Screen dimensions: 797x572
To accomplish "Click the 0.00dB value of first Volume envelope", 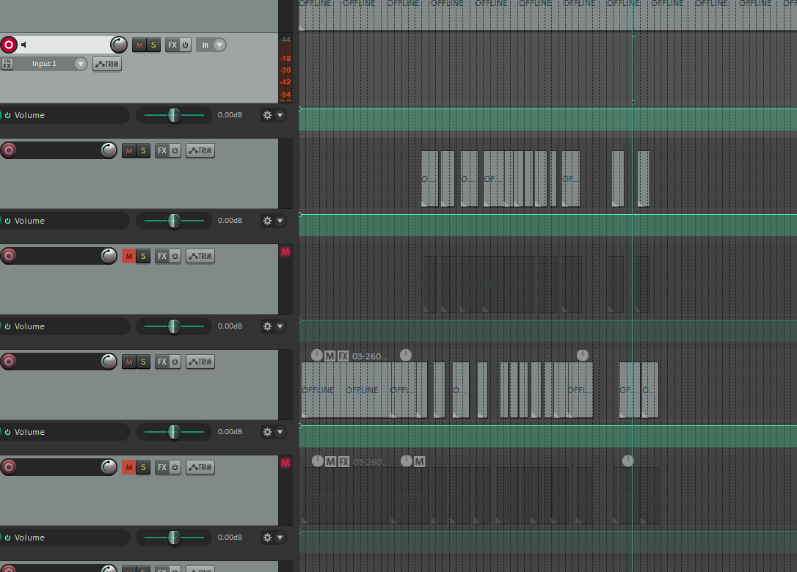I will pos(230,115).
